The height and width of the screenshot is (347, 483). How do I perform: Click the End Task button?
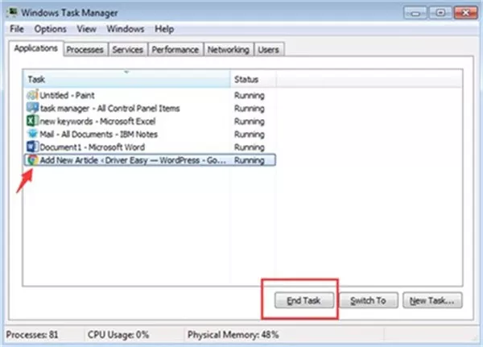click(x=303, y=300)
